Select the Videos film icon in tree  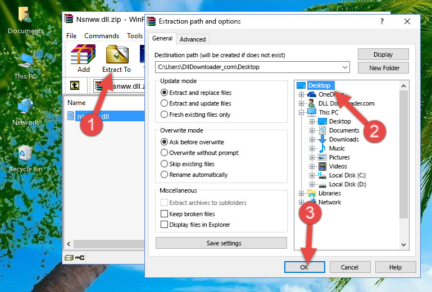point(322,166)
